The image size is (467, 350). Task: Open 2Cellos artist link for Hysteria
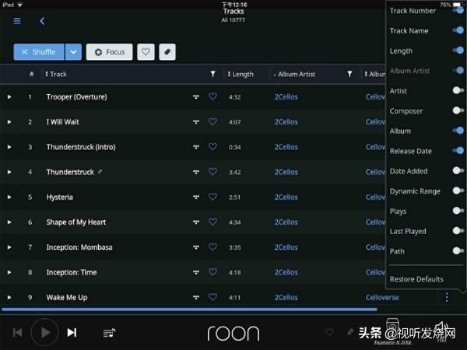(286, 197)
